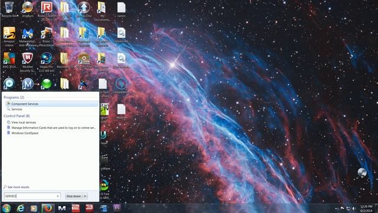
Task: Open the readme file on desktop
Action: 121,112
